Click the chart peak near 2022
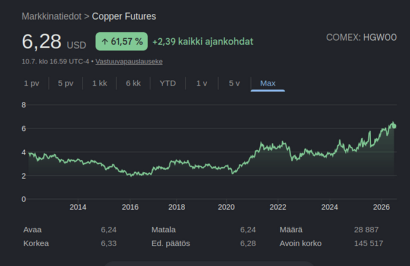 click(283, 142)
